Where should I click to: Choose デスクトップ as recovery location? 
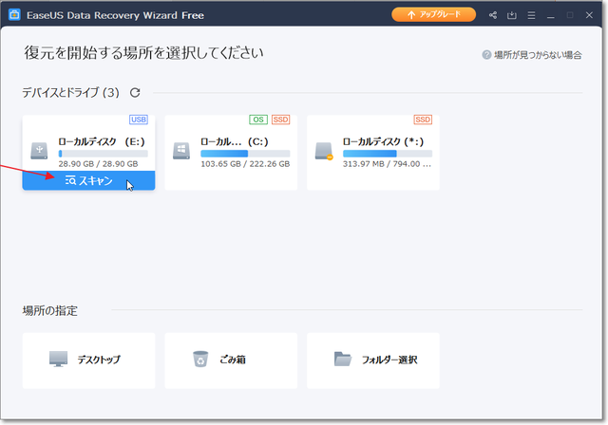[88, 360]
